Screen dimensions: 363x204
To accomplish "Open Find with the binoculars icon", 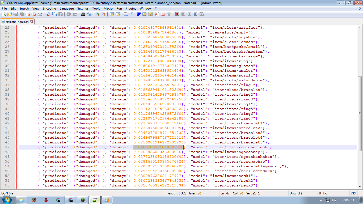I will tap(83, 14).
